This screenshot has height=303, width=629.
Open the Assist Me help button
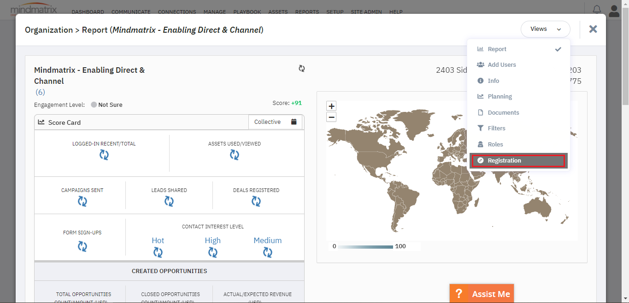click(482, 293)
